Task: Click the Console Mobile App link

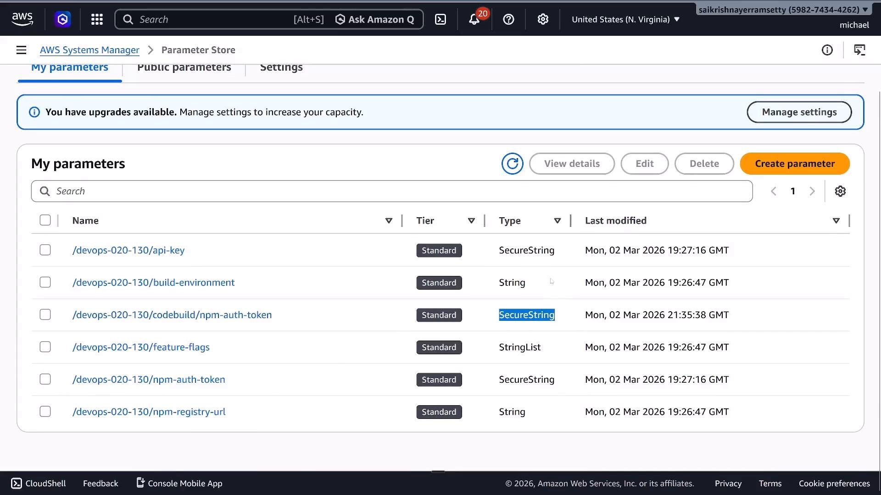Action: (x=179, y=483)
